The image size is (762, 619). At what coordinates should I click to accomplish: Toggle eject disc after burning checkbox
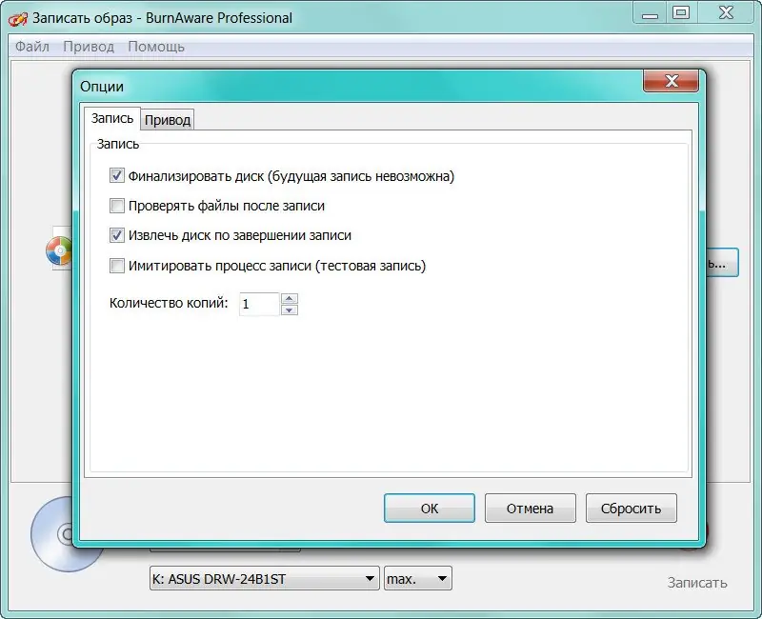116,235
